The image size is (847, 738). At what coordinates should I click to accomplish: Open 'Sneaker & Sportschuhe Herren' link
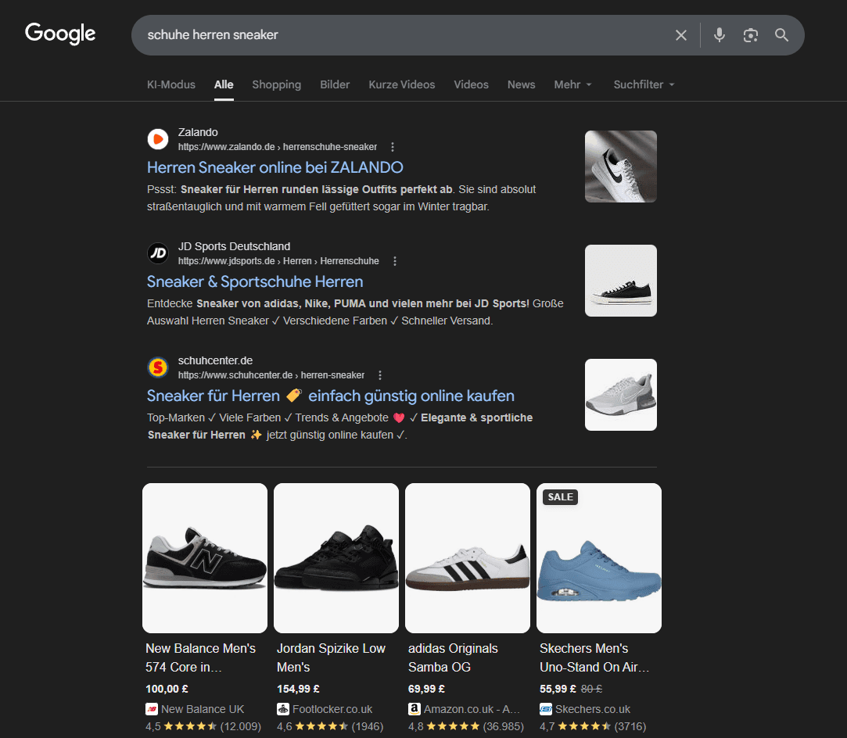255,281
